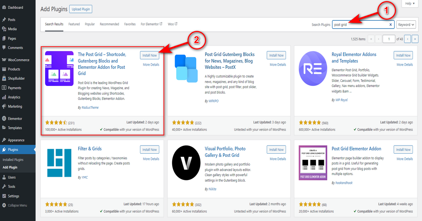
Task: Install Visual Portfolio plugin
Action: (276, 150)
